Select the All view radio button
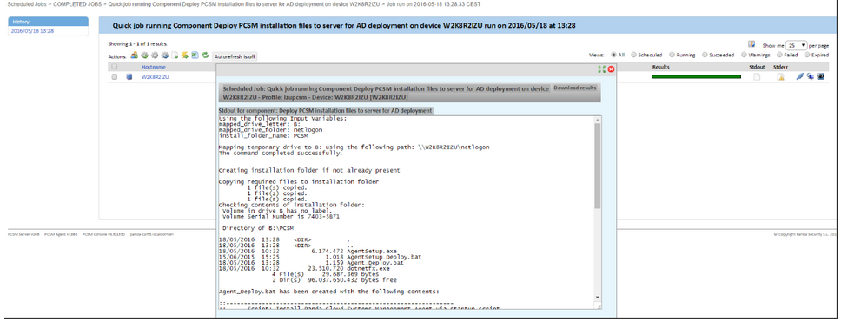This screenshot has height=321, width=841. pyautogui.click(x=614, y=55)
